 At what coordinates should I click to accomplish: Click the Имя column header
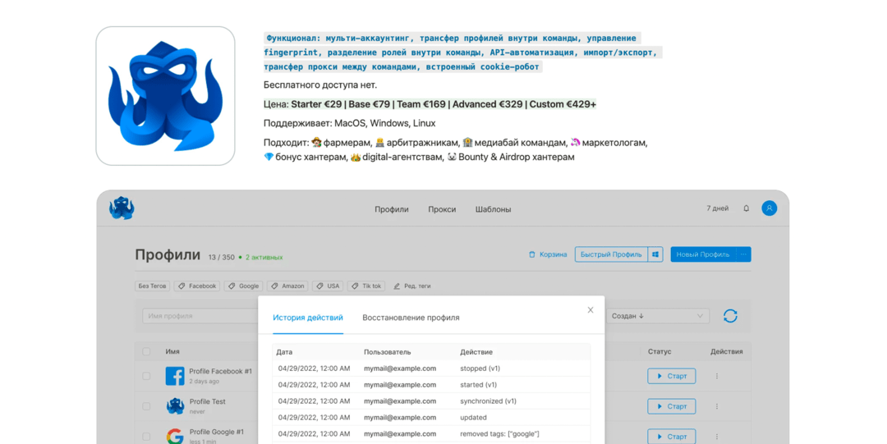pos(172,352)
